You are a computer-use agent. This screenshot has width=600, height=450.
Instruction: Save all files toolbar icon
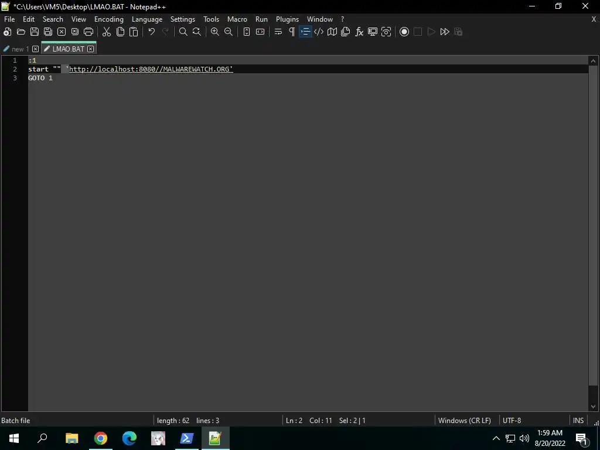tap(48, 32)
